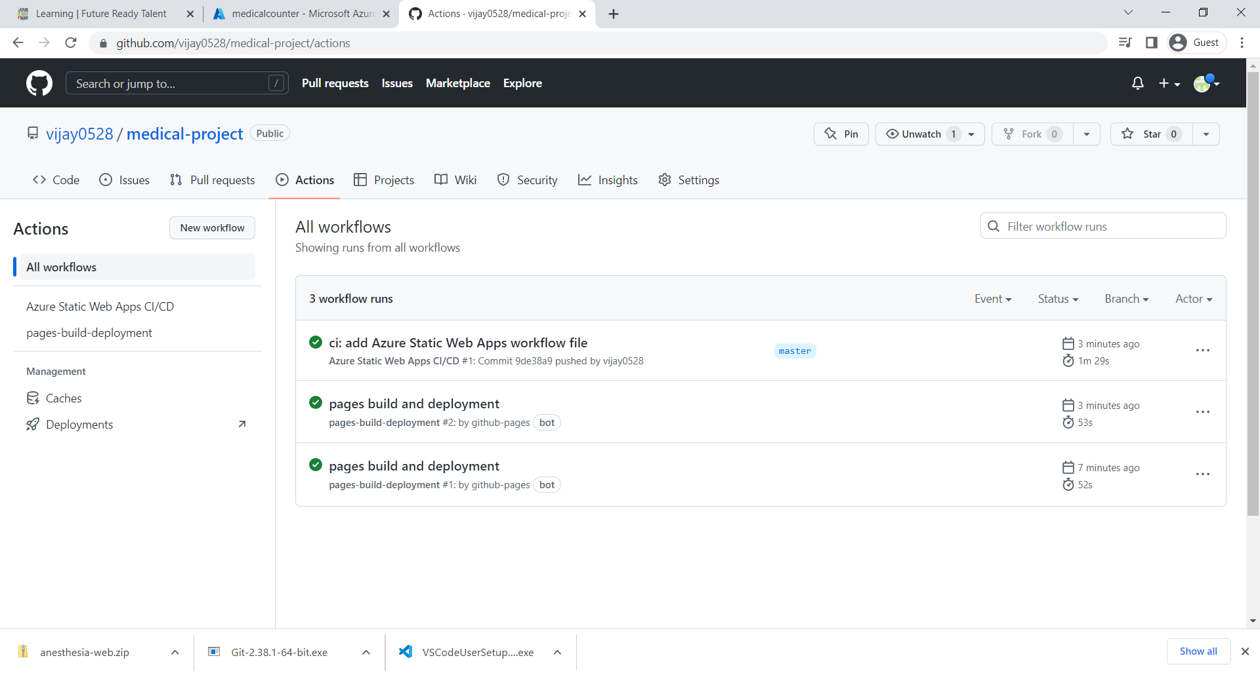
Task: Open options menu for pages-build-deployment #1 run
Action: tap(1202, 474)
